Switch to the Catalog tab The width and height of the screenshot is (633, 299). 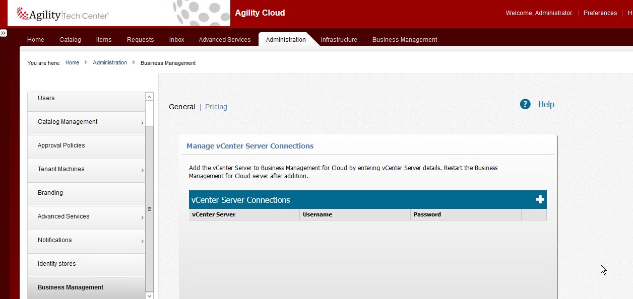70,40
